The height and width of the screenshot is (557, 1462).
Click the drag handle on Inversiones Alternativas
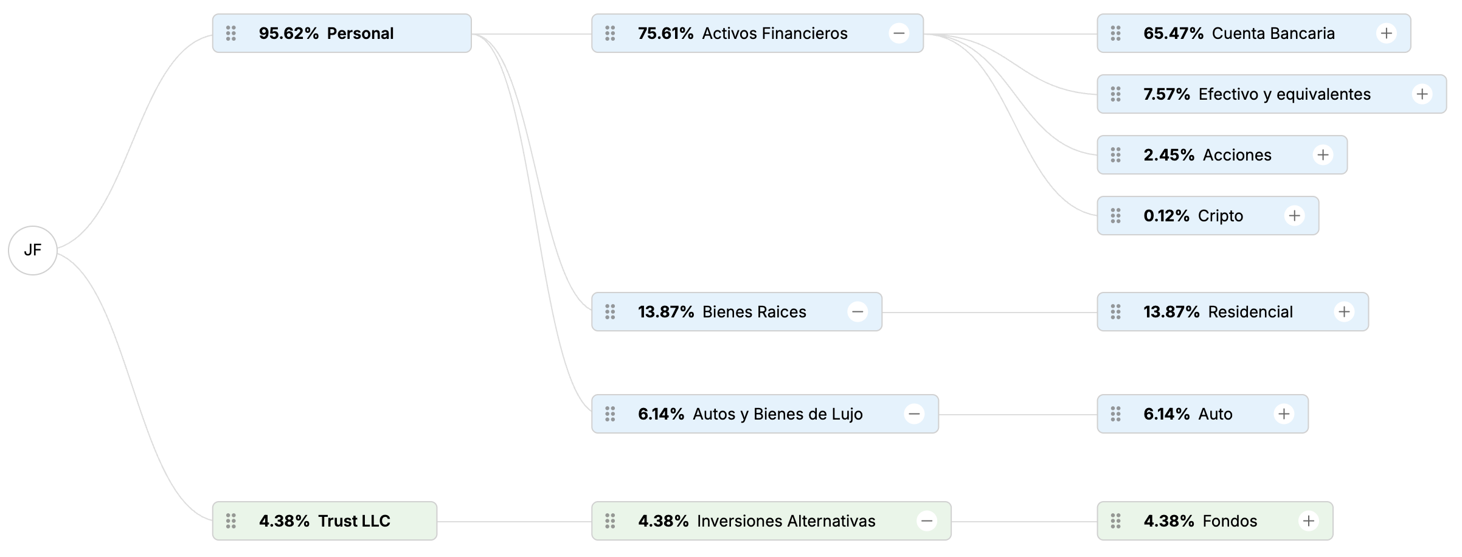coord(610,521)
